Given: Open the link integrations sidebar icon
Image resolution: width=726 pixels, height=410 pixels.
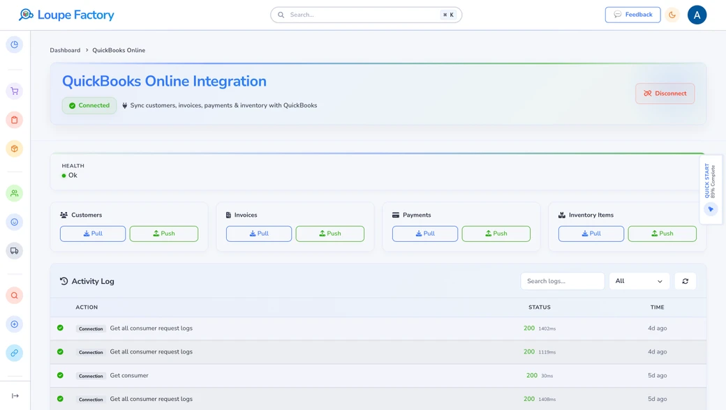Looking at the screenshot, I should [x=15, y=353].
